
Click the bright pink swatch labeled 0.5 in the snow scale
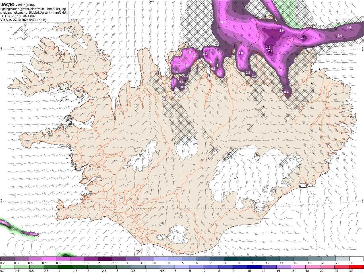49,259
